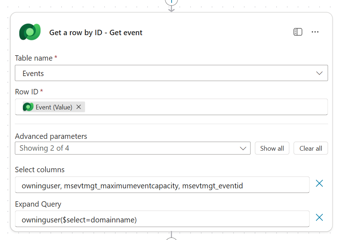
Task: Open the side panel view icon
Action: tap(298, 32)
